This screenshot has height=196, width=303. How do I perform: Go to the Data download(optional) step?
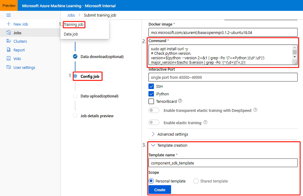point(102,57)
